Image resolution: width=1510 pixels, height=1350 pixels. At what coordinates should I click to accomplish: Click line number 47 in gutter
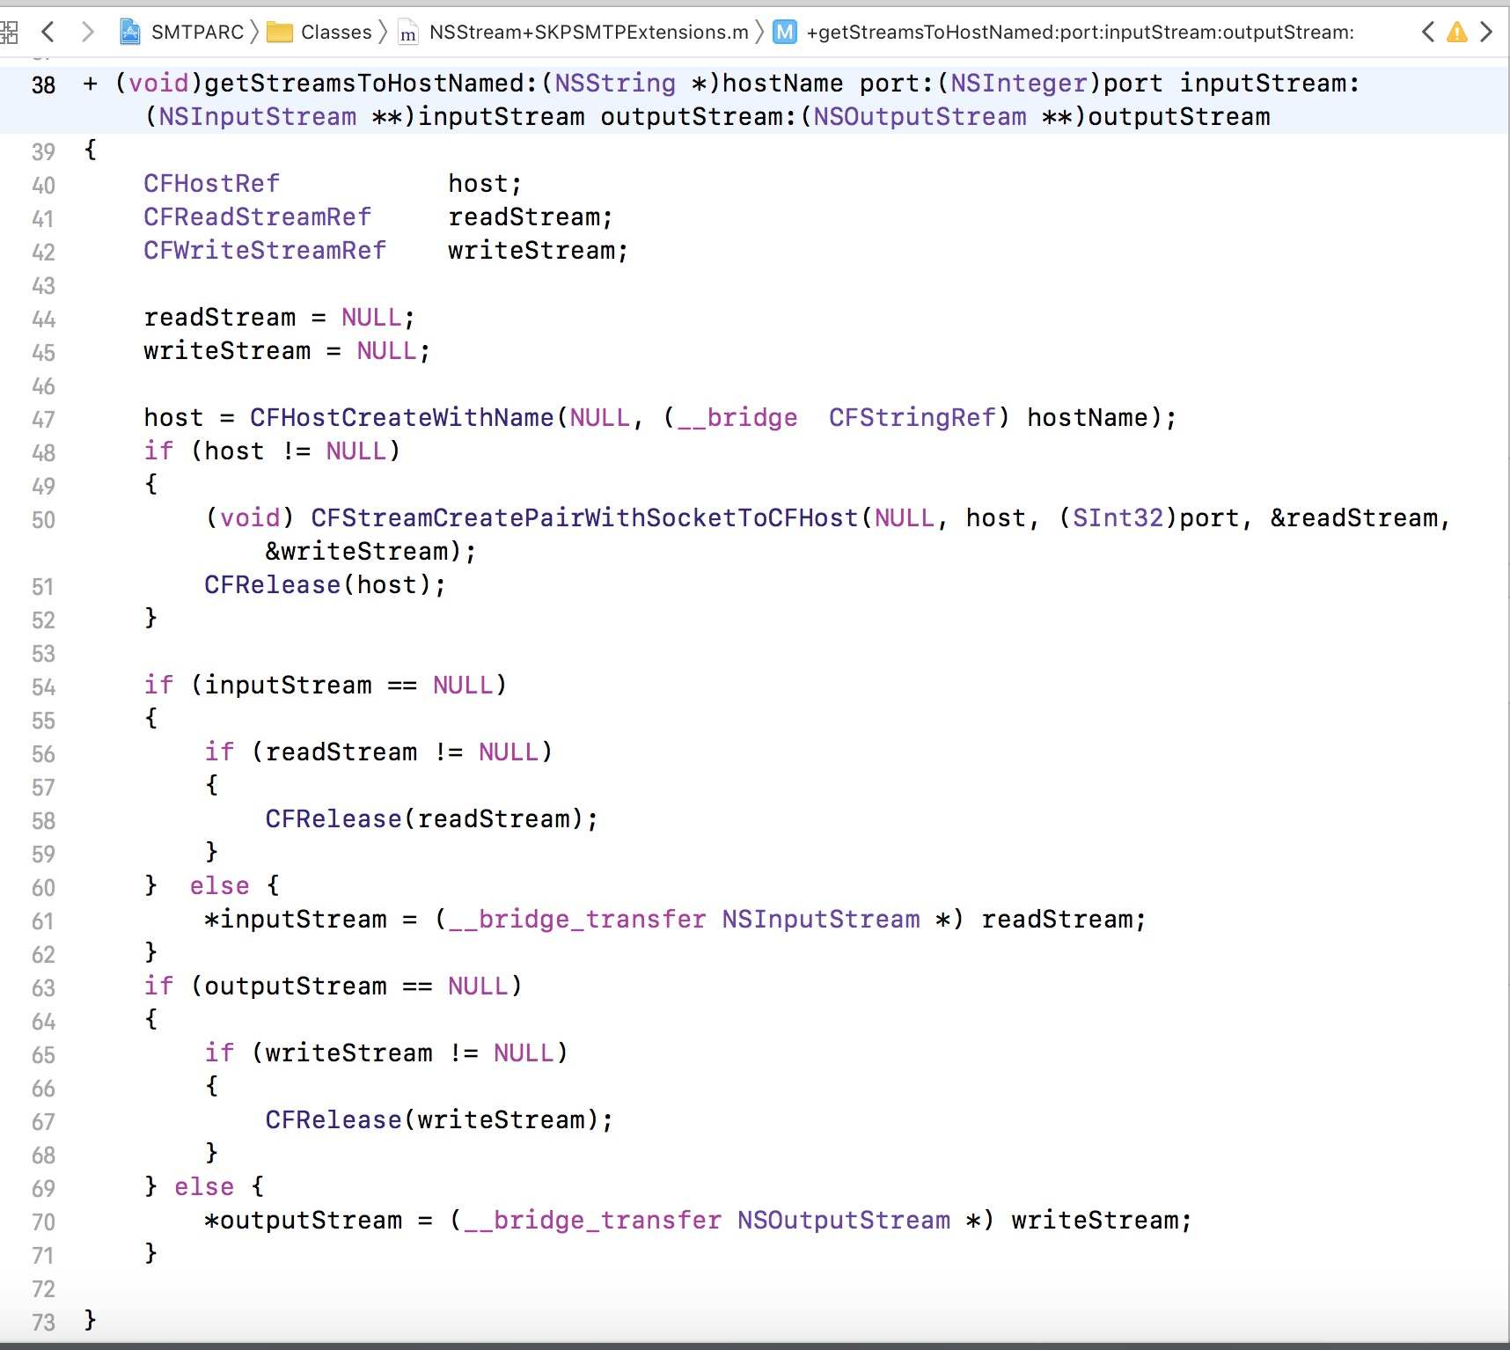43,420
